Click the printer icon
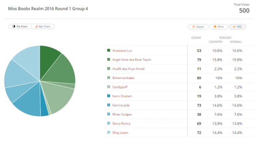 [x=215, y=27]
